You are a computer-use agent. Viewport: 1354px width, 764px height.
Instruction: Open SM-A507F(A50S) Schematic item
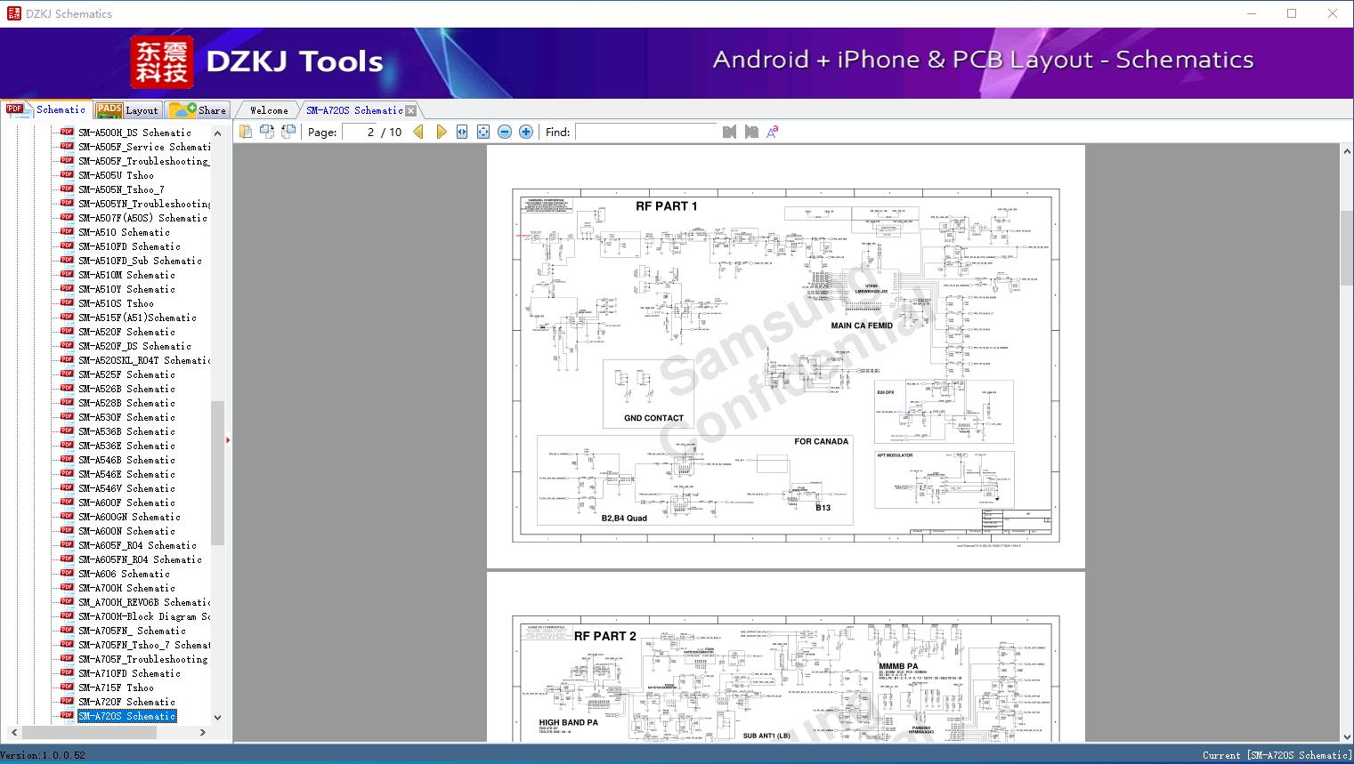(x=142, y=218)
